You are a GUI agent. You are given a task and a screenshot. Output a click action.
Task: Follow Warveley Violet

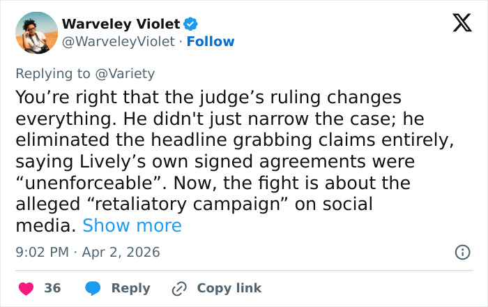pyautogui.click(x=211, y=41)
